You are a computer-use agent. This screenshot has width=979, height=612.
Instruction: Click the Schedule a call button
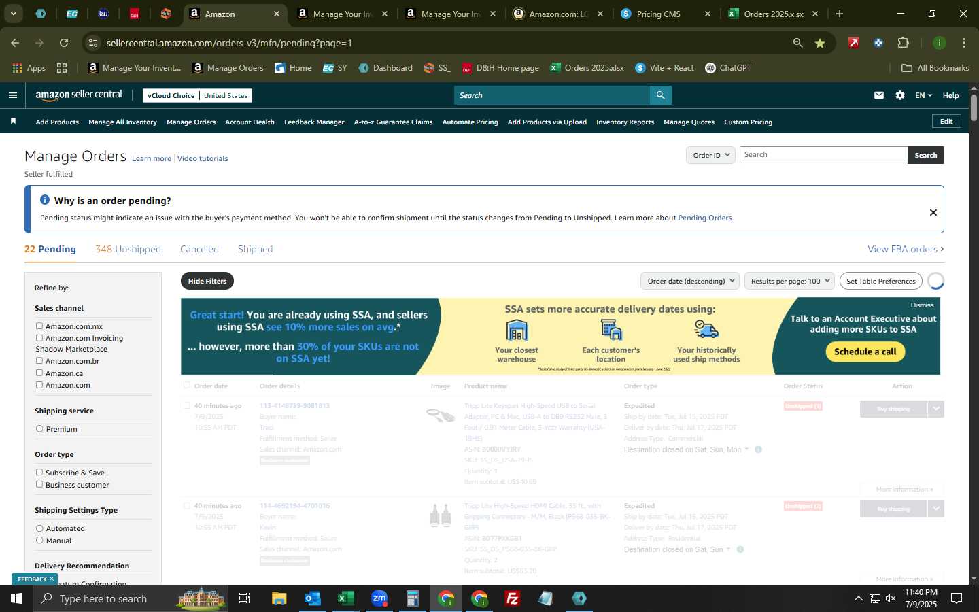tap(865, 352)
